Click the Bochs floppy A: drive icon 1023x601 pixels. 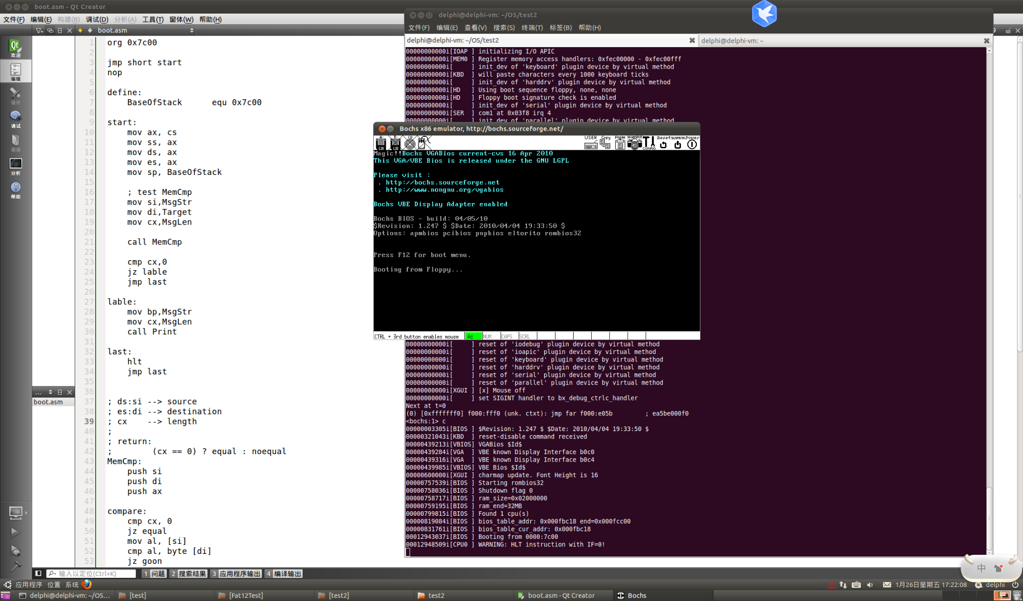(381, 144)
